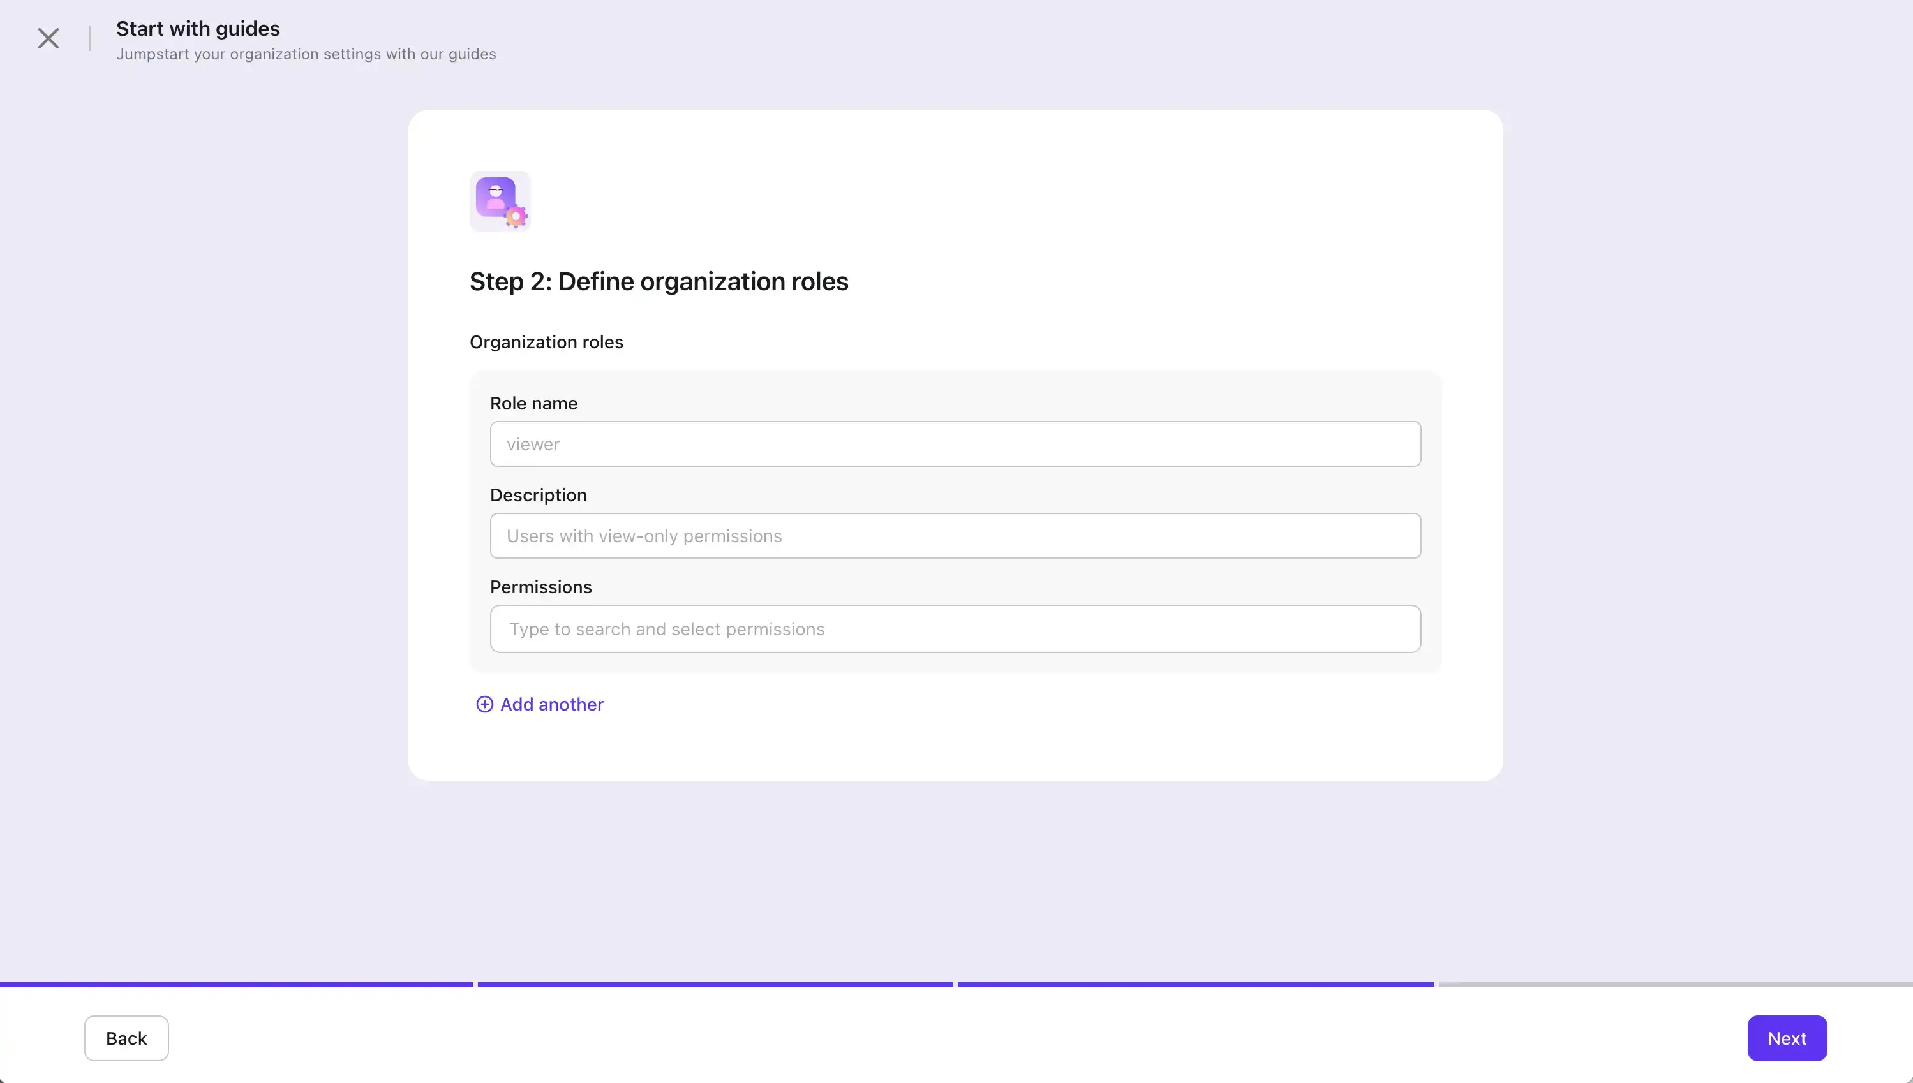Click the third progress bar segment
The height and width of the screenshot is (1083, 1913).
point(1195,984)
